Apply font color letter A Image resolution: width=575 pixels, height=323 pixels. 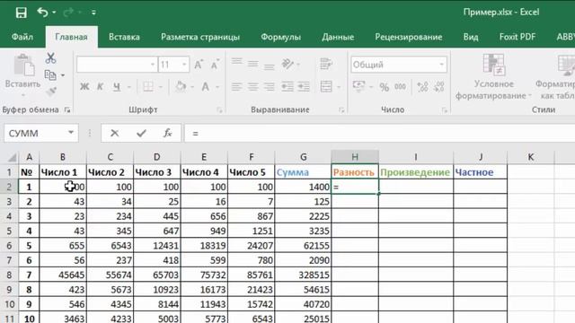206,87
